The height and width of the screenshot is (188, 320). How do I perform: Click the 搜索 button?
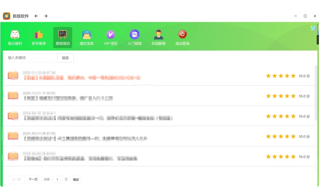(65, 58)
